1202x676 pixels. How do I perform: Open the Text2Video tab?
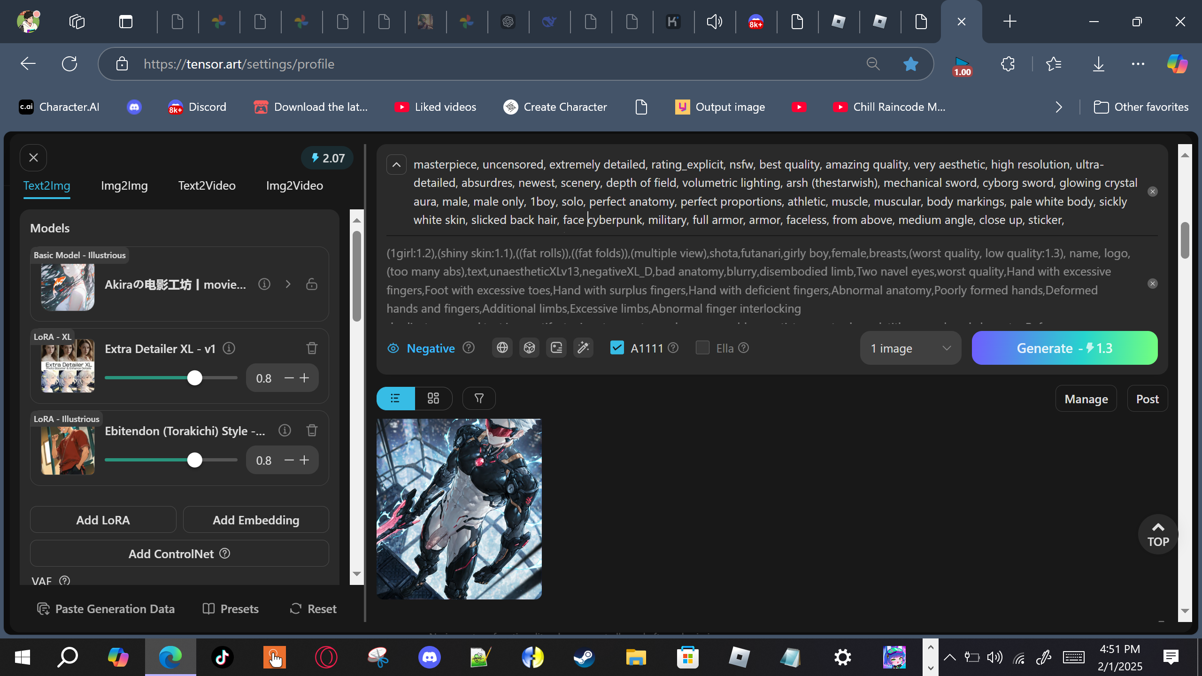(207, 185)
